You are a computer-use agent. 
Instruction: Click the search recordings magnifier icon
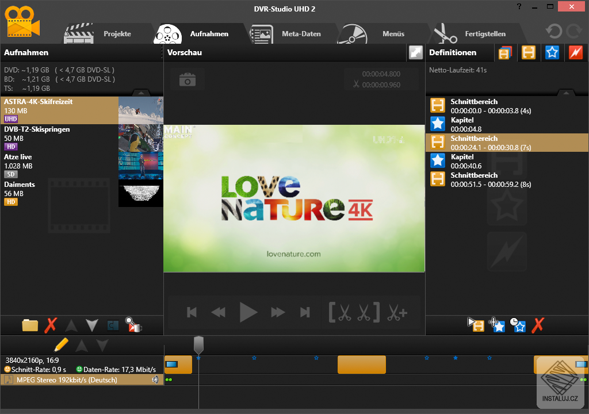click(x=133, y=325)
